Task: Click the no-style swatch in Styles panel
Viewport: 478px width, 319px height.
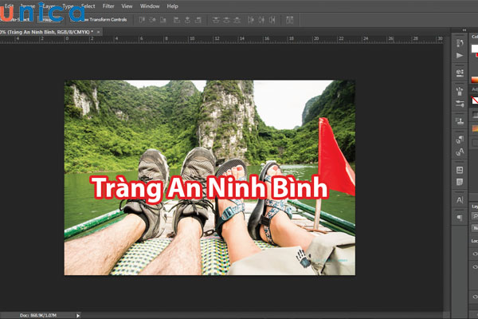Action: 475,100
